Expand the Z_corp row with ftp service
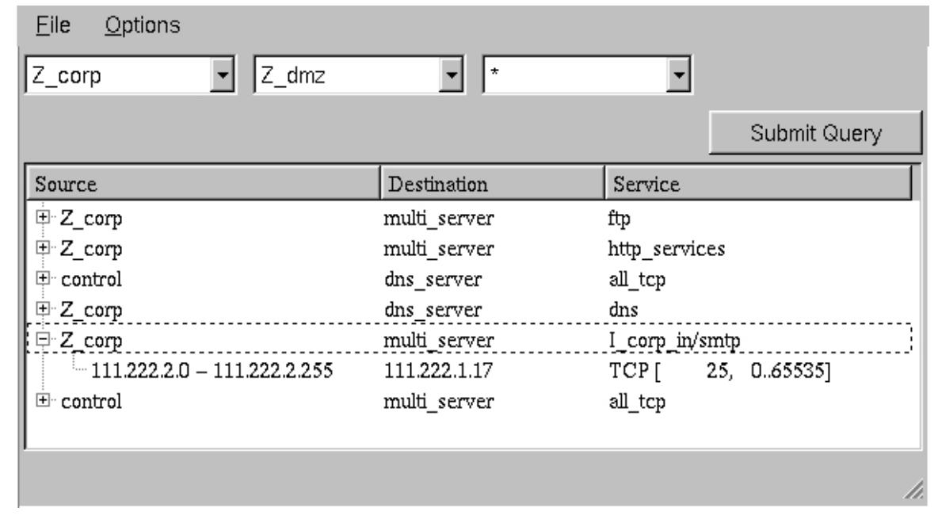The height and width of the screenshot is (519, 938). pos(43,216)
